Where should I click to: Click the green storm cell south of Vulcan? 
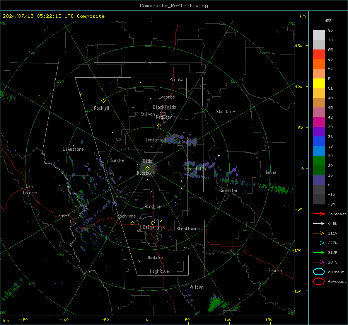tap(215, 304)
